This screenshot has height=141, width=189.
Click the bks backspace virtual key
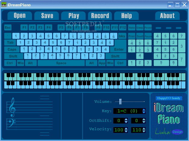point(122,36)
